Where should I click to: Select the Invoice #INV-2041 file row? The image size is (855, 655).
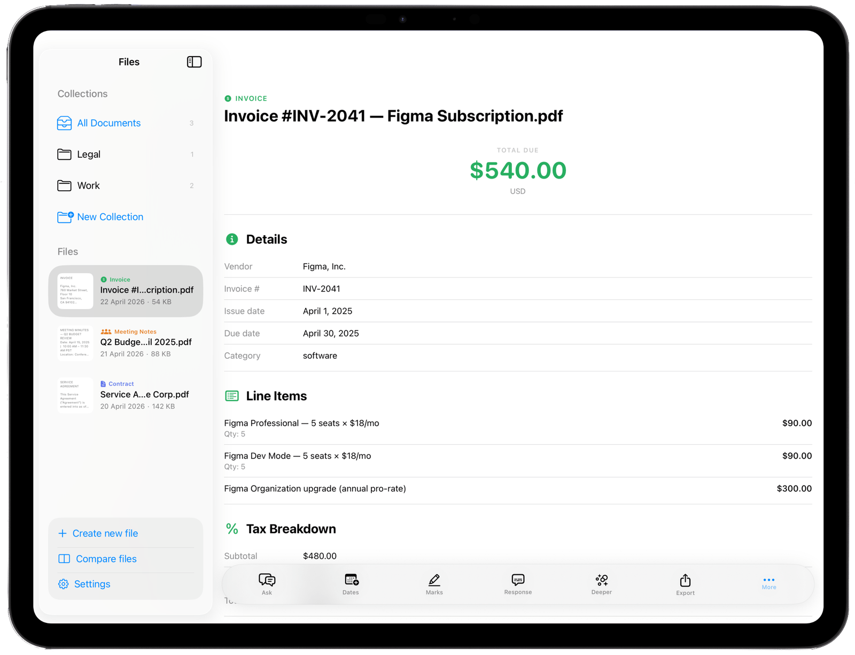(126, 291)
